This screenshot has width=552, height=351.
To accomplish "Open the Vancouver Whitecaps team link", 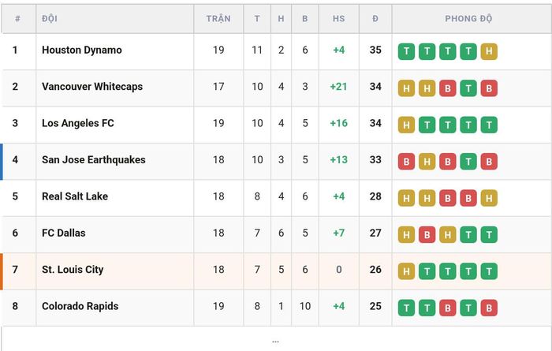I will (92, 87).
